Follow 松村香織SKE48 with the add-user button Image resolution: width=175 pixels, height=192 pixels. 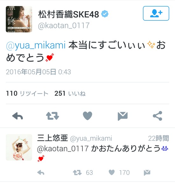click(156, 13)
